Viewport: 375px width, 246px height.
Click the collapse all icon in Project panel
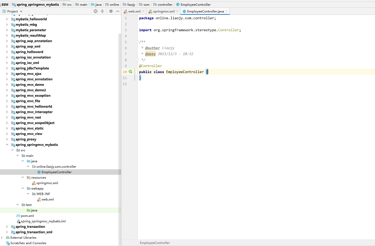coord(102,11)
